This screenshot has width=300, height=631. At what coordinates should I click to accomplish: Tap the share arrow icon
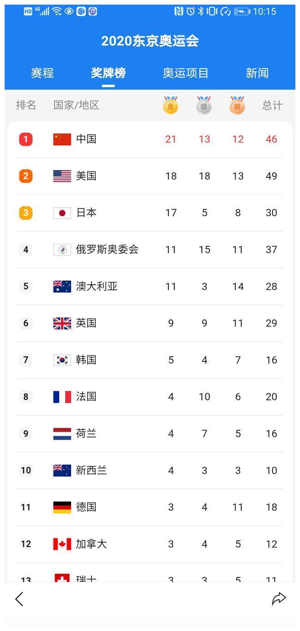tap(279, 599)
